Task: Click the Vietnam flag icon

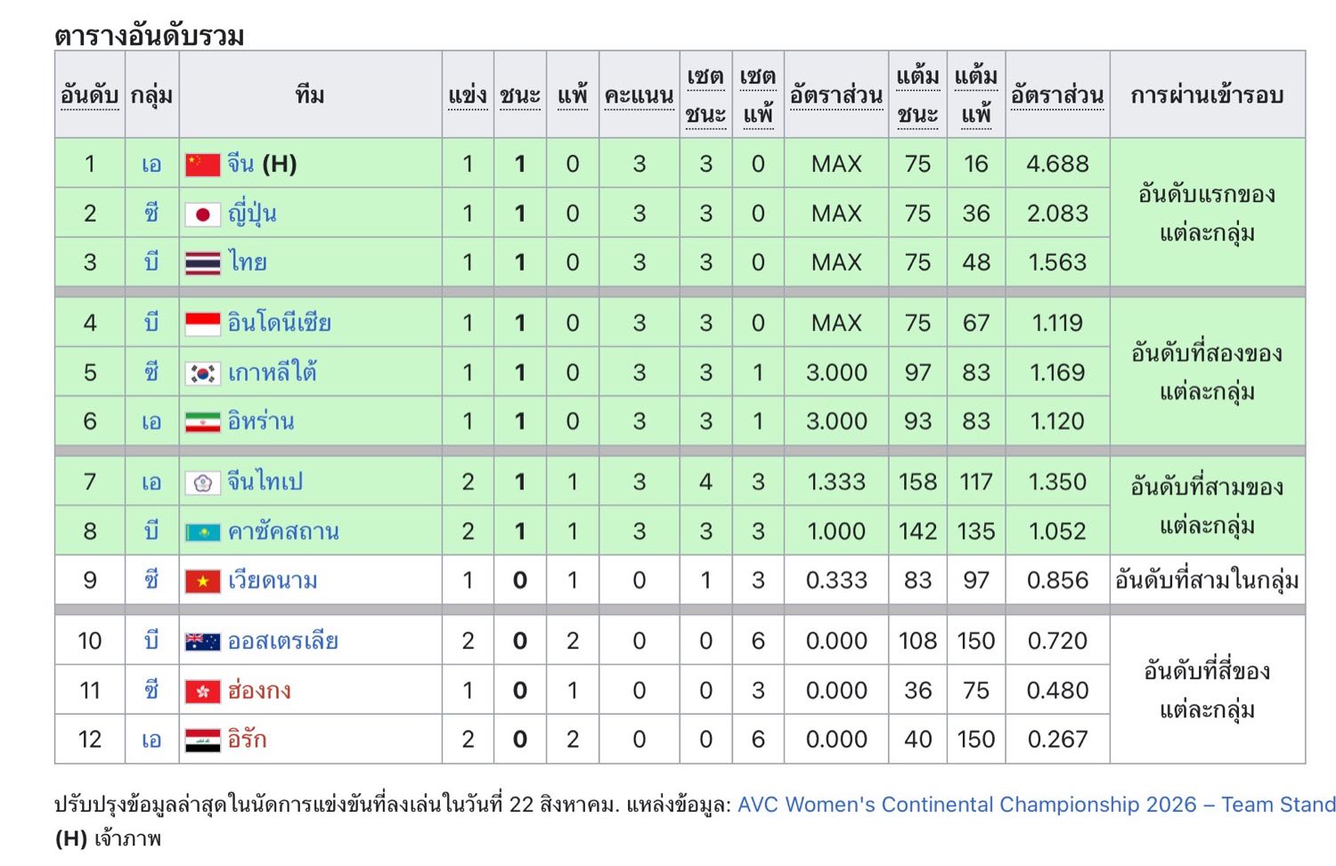Action: 202,582
